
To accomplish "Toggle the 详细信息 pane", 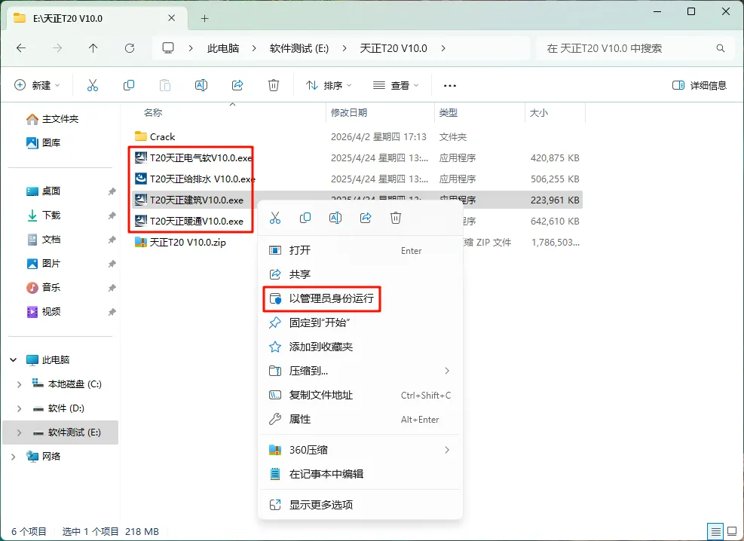I will point(700,85).
